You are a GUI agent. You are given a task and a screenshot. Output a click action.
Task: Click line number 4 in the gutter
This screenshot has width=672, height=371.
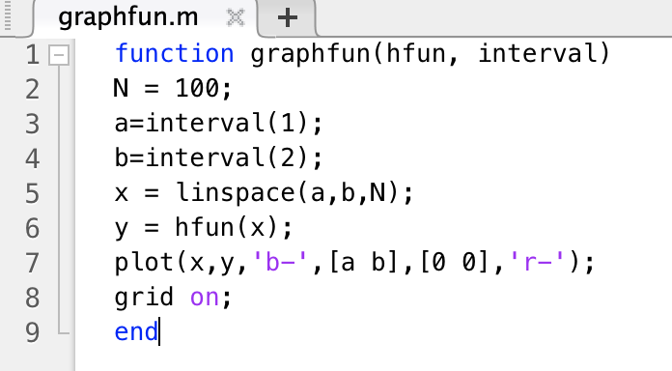coord(32,158)
